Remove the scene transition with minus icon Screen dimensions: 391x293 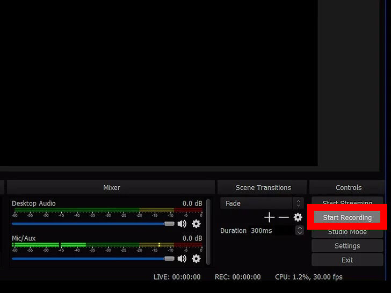tap(284, 217)
